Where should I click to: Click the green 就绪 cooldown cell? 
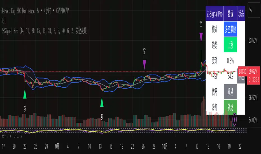point(230,108)
